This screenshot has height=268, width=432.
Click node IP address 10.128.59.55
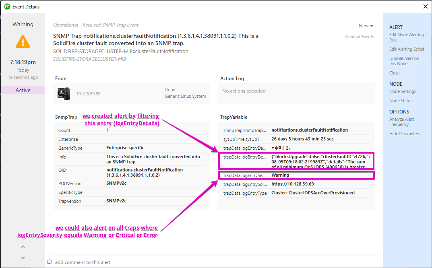click(x=88, y=94)
